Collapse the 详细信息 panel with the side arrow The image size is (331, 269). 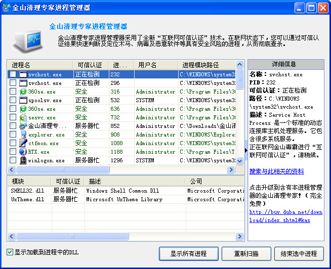(246, 150)
